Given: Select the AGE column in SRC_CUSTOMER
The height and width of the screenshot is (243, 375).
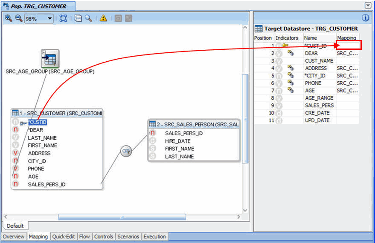Looking at the screenshot, I should (x=33, y=177).
